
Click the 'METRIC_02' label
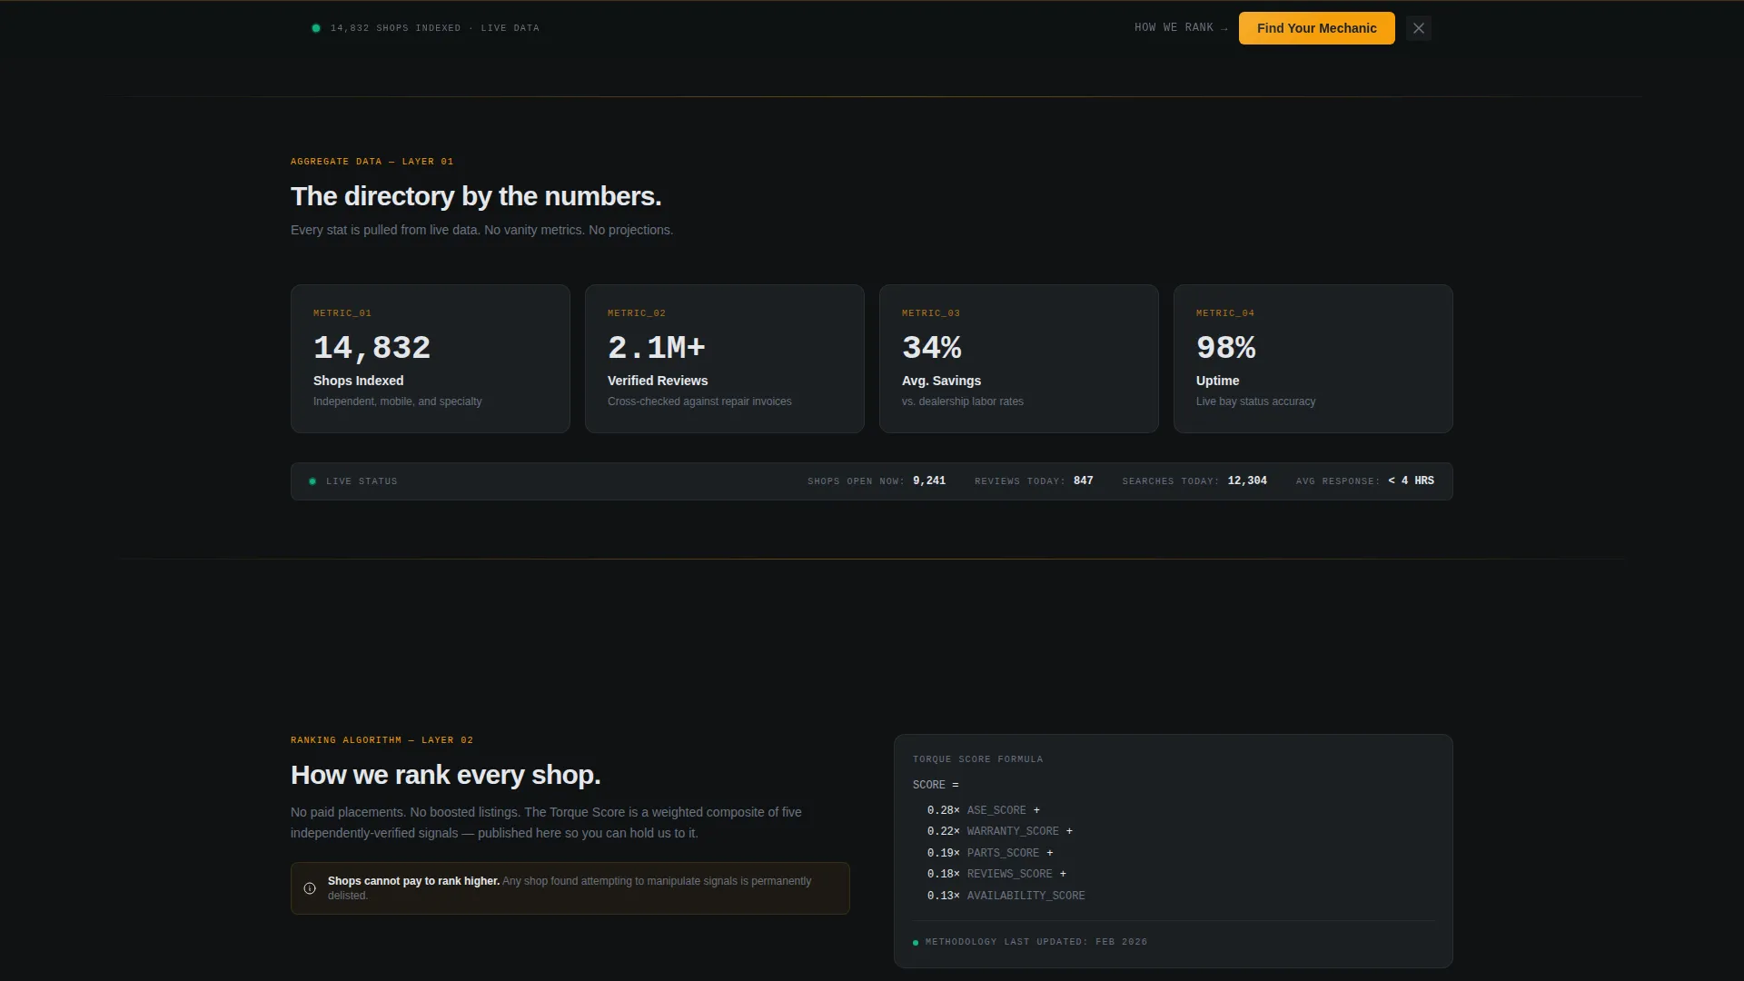pos(637,313)
